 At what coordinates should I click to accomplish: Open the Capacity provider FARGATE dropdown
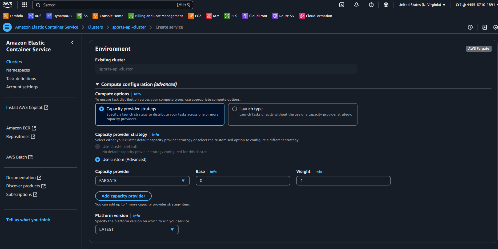[x=142, y=181]
